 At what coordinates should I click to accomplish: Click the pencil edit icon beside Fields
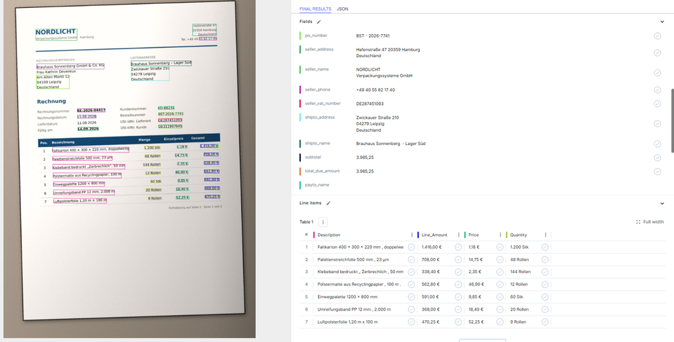pyautogui.click(x=319, y=22)
